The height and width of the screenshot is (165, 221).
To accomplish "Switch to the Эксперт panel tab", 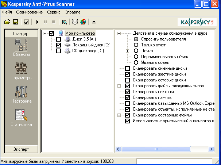I will pos(21,149).
